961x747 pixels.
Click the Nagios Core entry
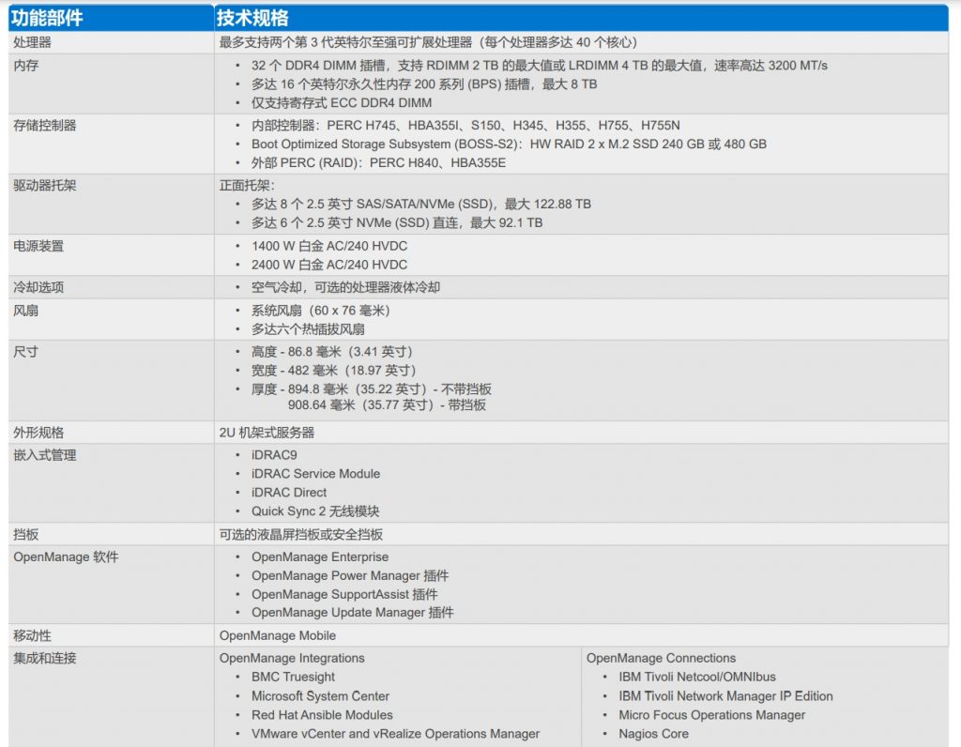[x=654, y=734]
